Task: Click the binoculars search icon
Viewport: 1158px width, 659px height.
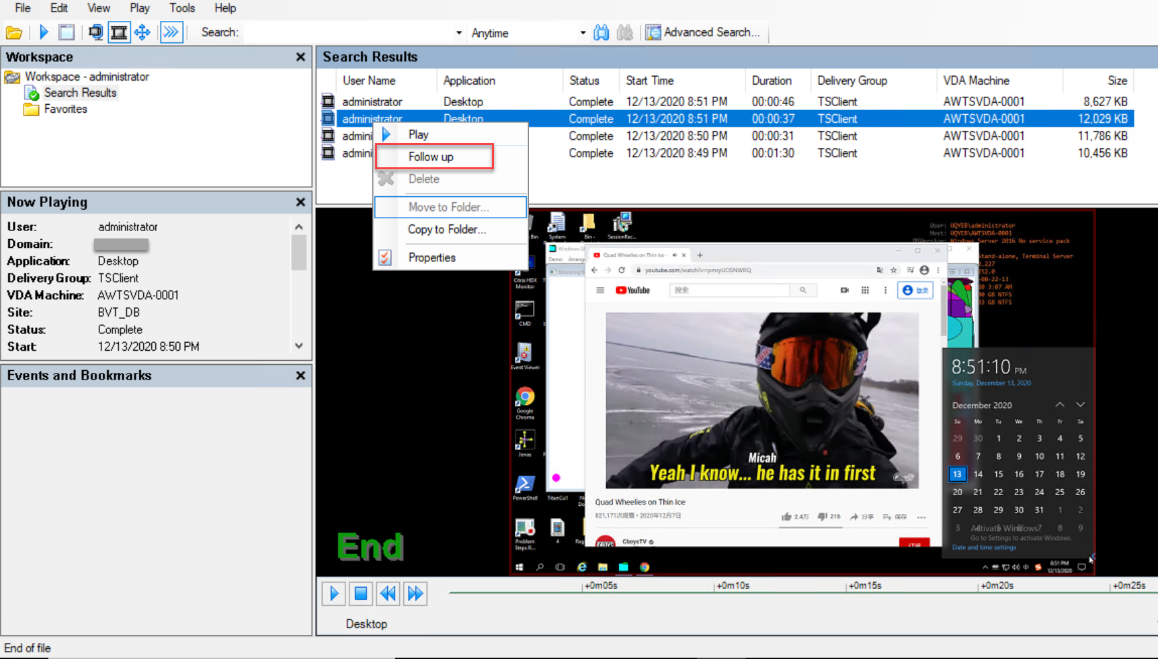Action: point(602,32)
